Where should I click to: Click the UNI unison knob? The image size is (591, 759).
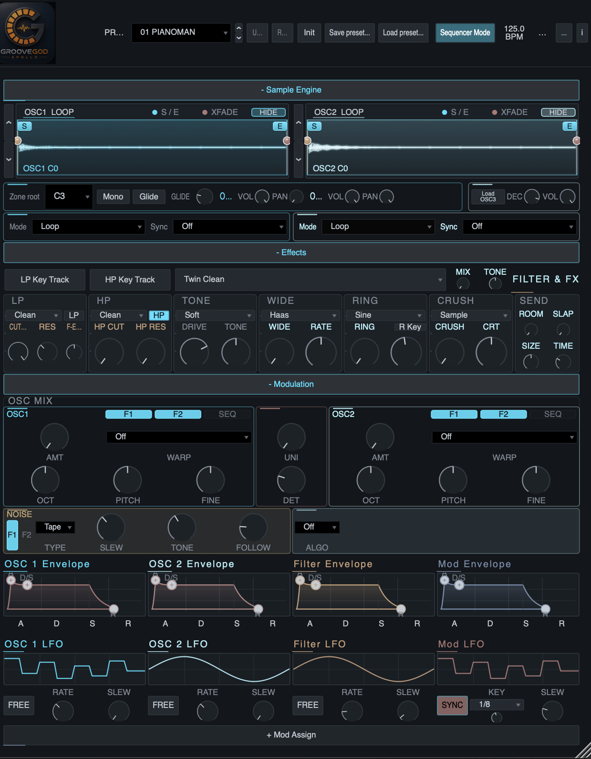click(x=291, y=437)
